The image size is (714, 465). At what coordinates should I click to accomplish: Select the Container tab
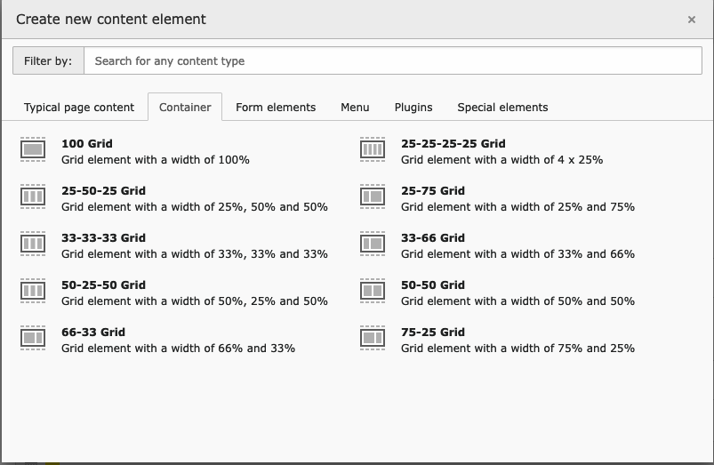pyautogui.click(x=185, y=108)
